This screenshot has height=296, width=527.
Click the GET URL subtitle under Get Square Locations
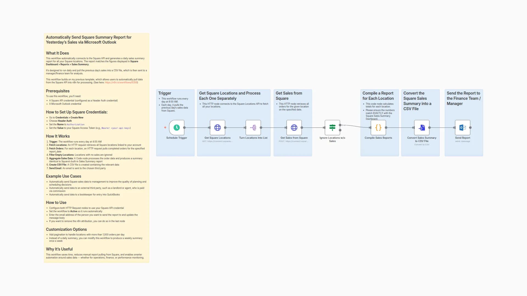click(x=217, y=141)
